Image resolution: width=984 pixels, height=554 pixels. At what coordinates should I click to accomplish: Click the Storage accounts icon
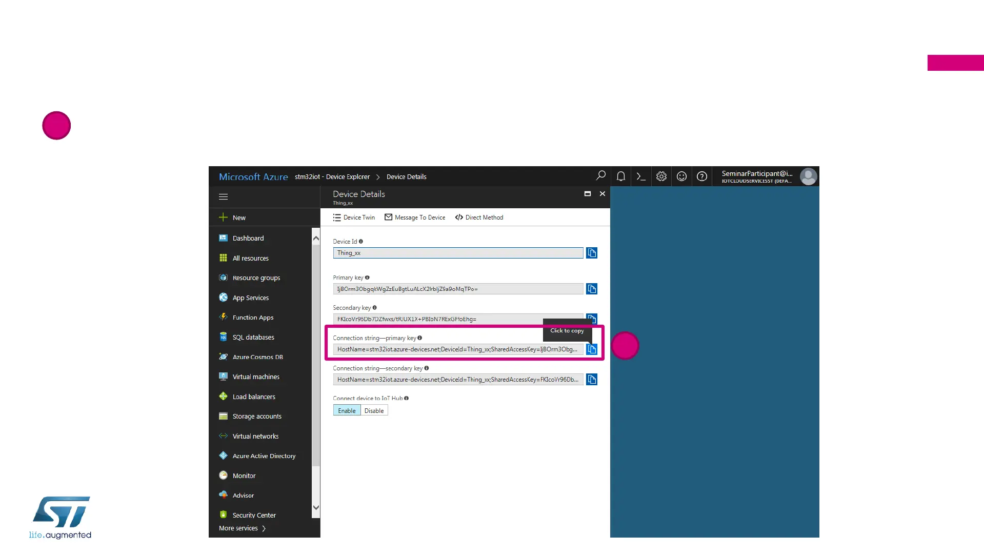click(223, 416)
